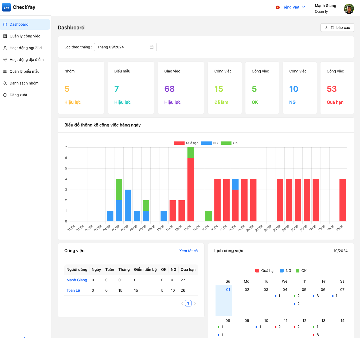The height and width of the screenshot is (338, 360).
Task: Click the 30/09 red Quá hạn bar
Action: [x=343, y=200]
